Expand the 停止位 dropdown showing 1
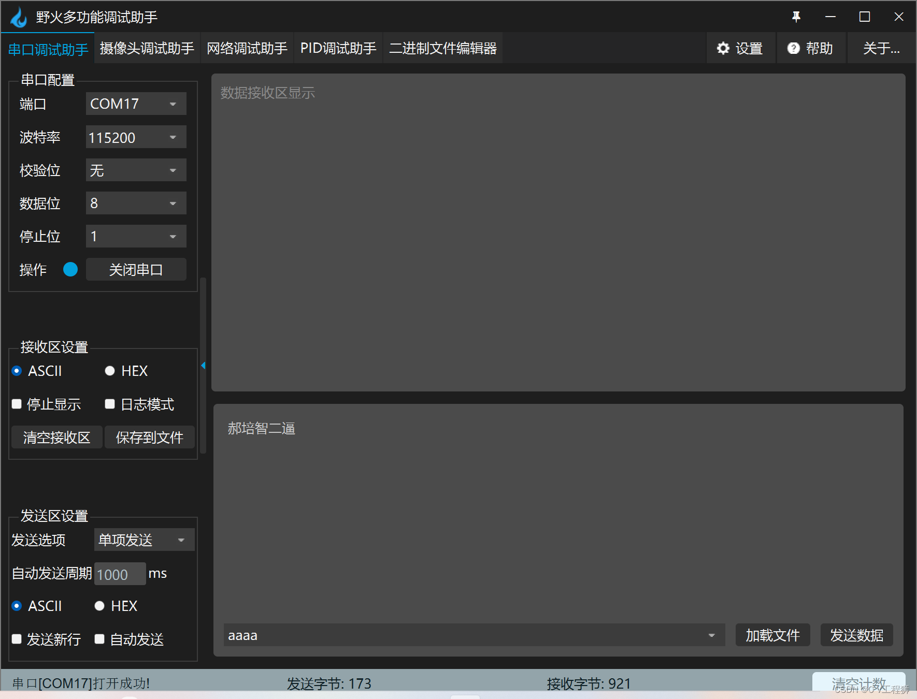This screenshot has height=699, width=917. pyautogui.click(x=136, y=236)
